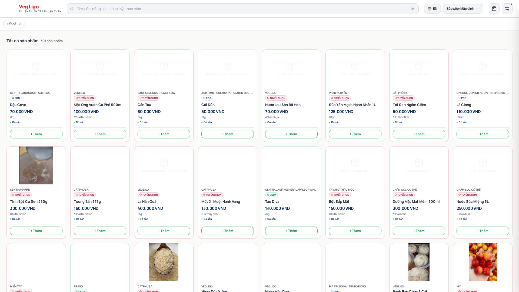Click the TRÍCH LY THẢO MỘC brand label
The height and width of the screenshot is (292, 519).
(x=342, y=190)
